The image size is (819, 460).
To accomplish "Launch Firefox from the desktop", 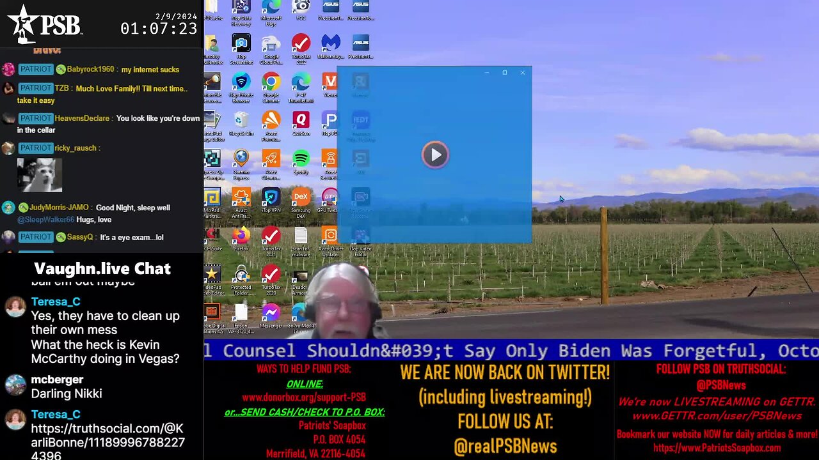I will 241,239.
